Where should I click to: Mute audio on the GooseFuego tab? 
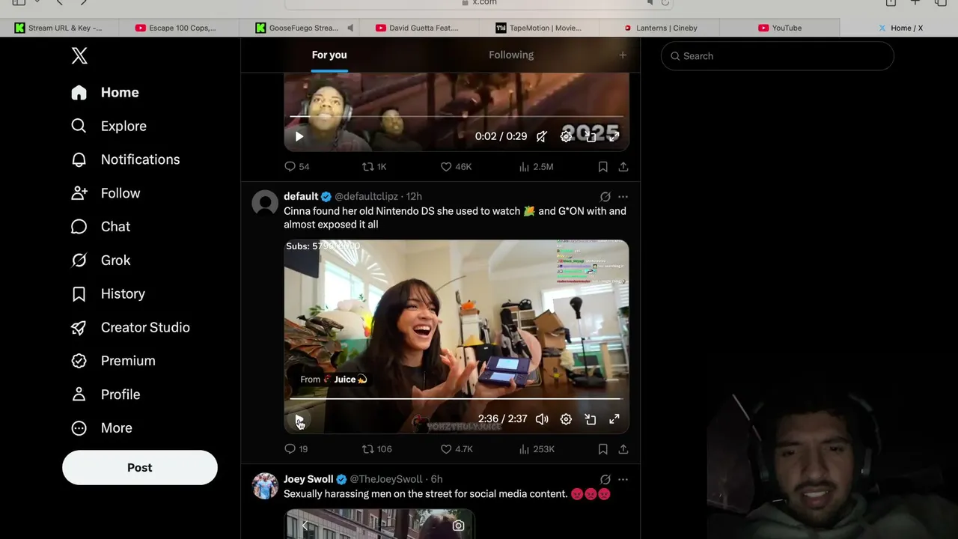tap(350, 28)
